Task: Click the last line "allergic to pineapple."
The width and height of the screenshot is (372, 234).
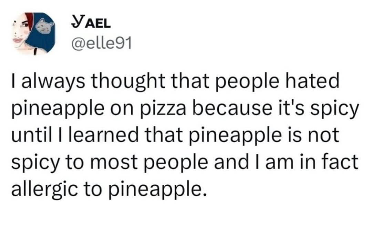Action: pyautogui.click(x=110, y=189)
